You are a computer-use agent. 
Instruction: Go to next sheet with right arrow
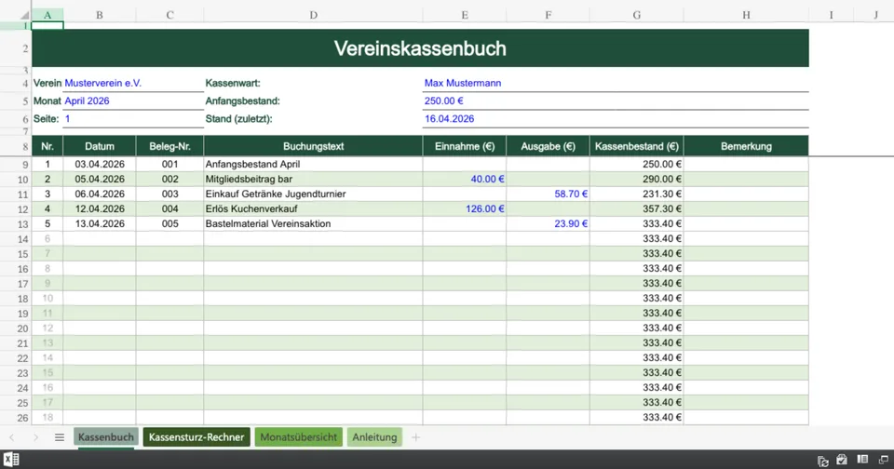[x=35, y=437]
